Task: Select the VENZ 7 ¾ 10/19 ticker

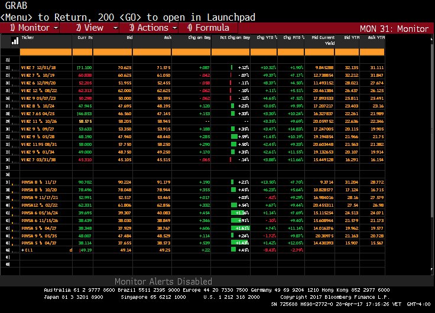Action: pyautogui.click(x=38, y=76)
